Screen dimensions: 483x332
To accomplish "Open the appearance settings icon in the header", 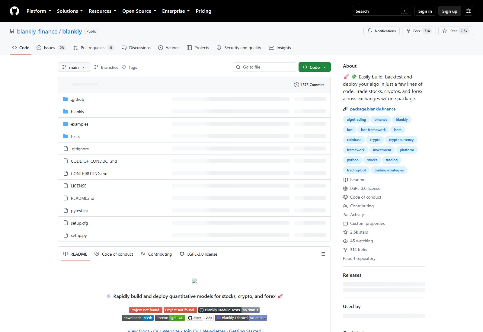I will pos(469,11).
